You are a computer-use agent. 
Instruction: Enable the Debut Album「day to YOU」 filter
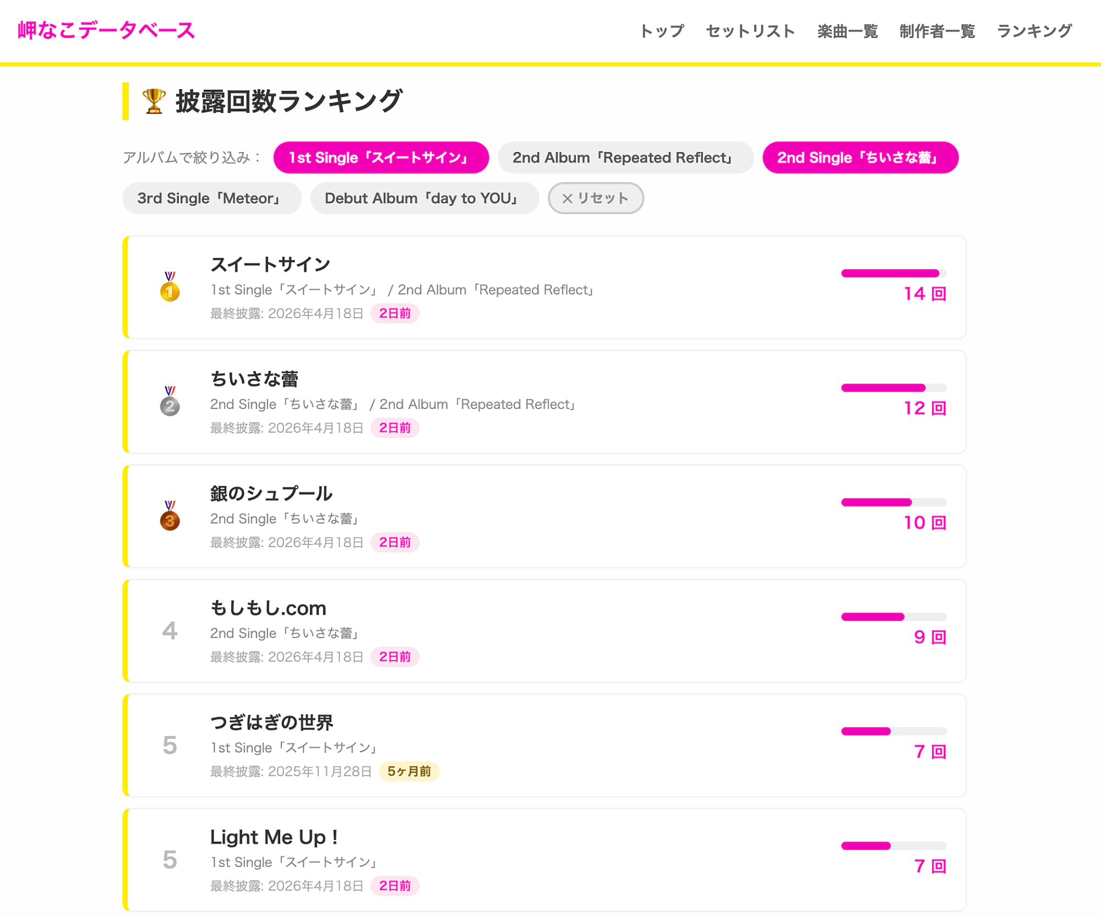tap(423, 198)
